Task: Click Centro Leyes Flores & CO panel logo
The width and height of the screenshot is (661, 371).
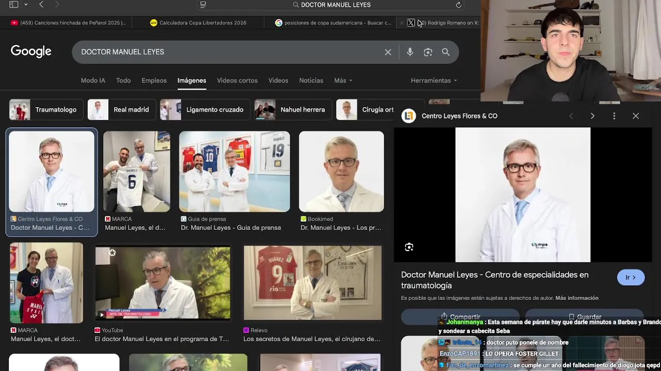Action: [408, 116]
